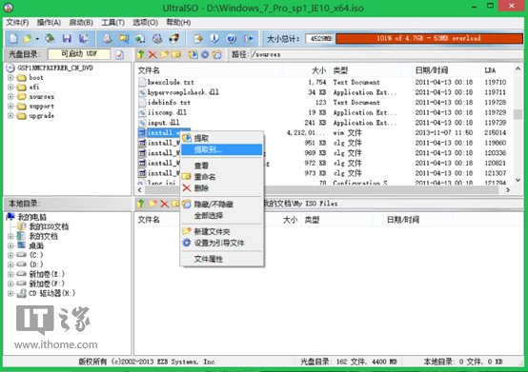Click Extract icon in image pane toolbar
The image size is (528, 372).
(x=193, y=54)
